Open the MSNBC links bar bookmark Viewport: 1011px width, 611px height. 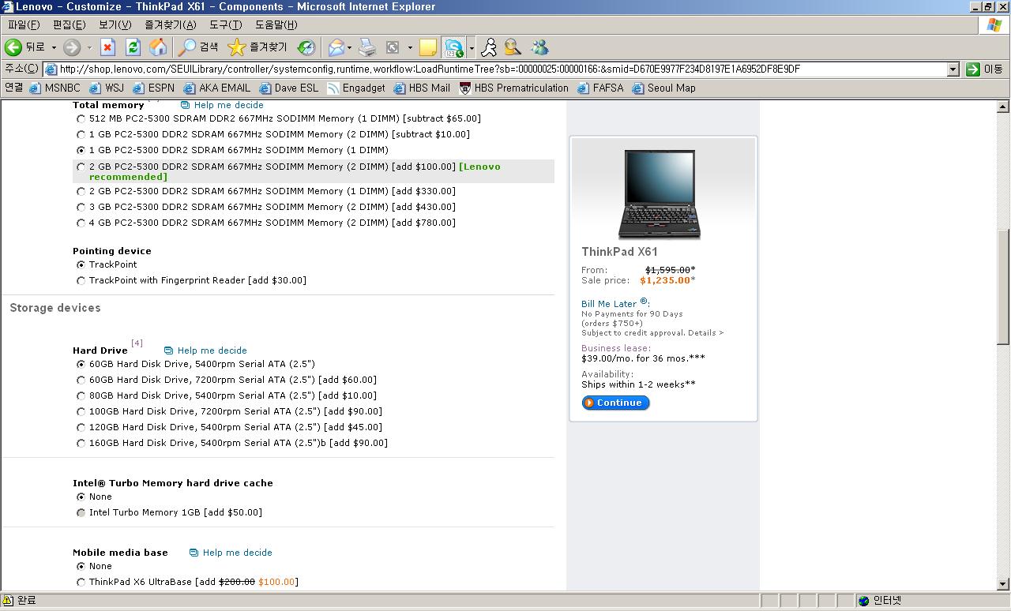[55, 88]
